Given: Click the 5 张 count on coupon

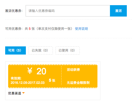Looking at the screenshot, I should click(52, 80).
